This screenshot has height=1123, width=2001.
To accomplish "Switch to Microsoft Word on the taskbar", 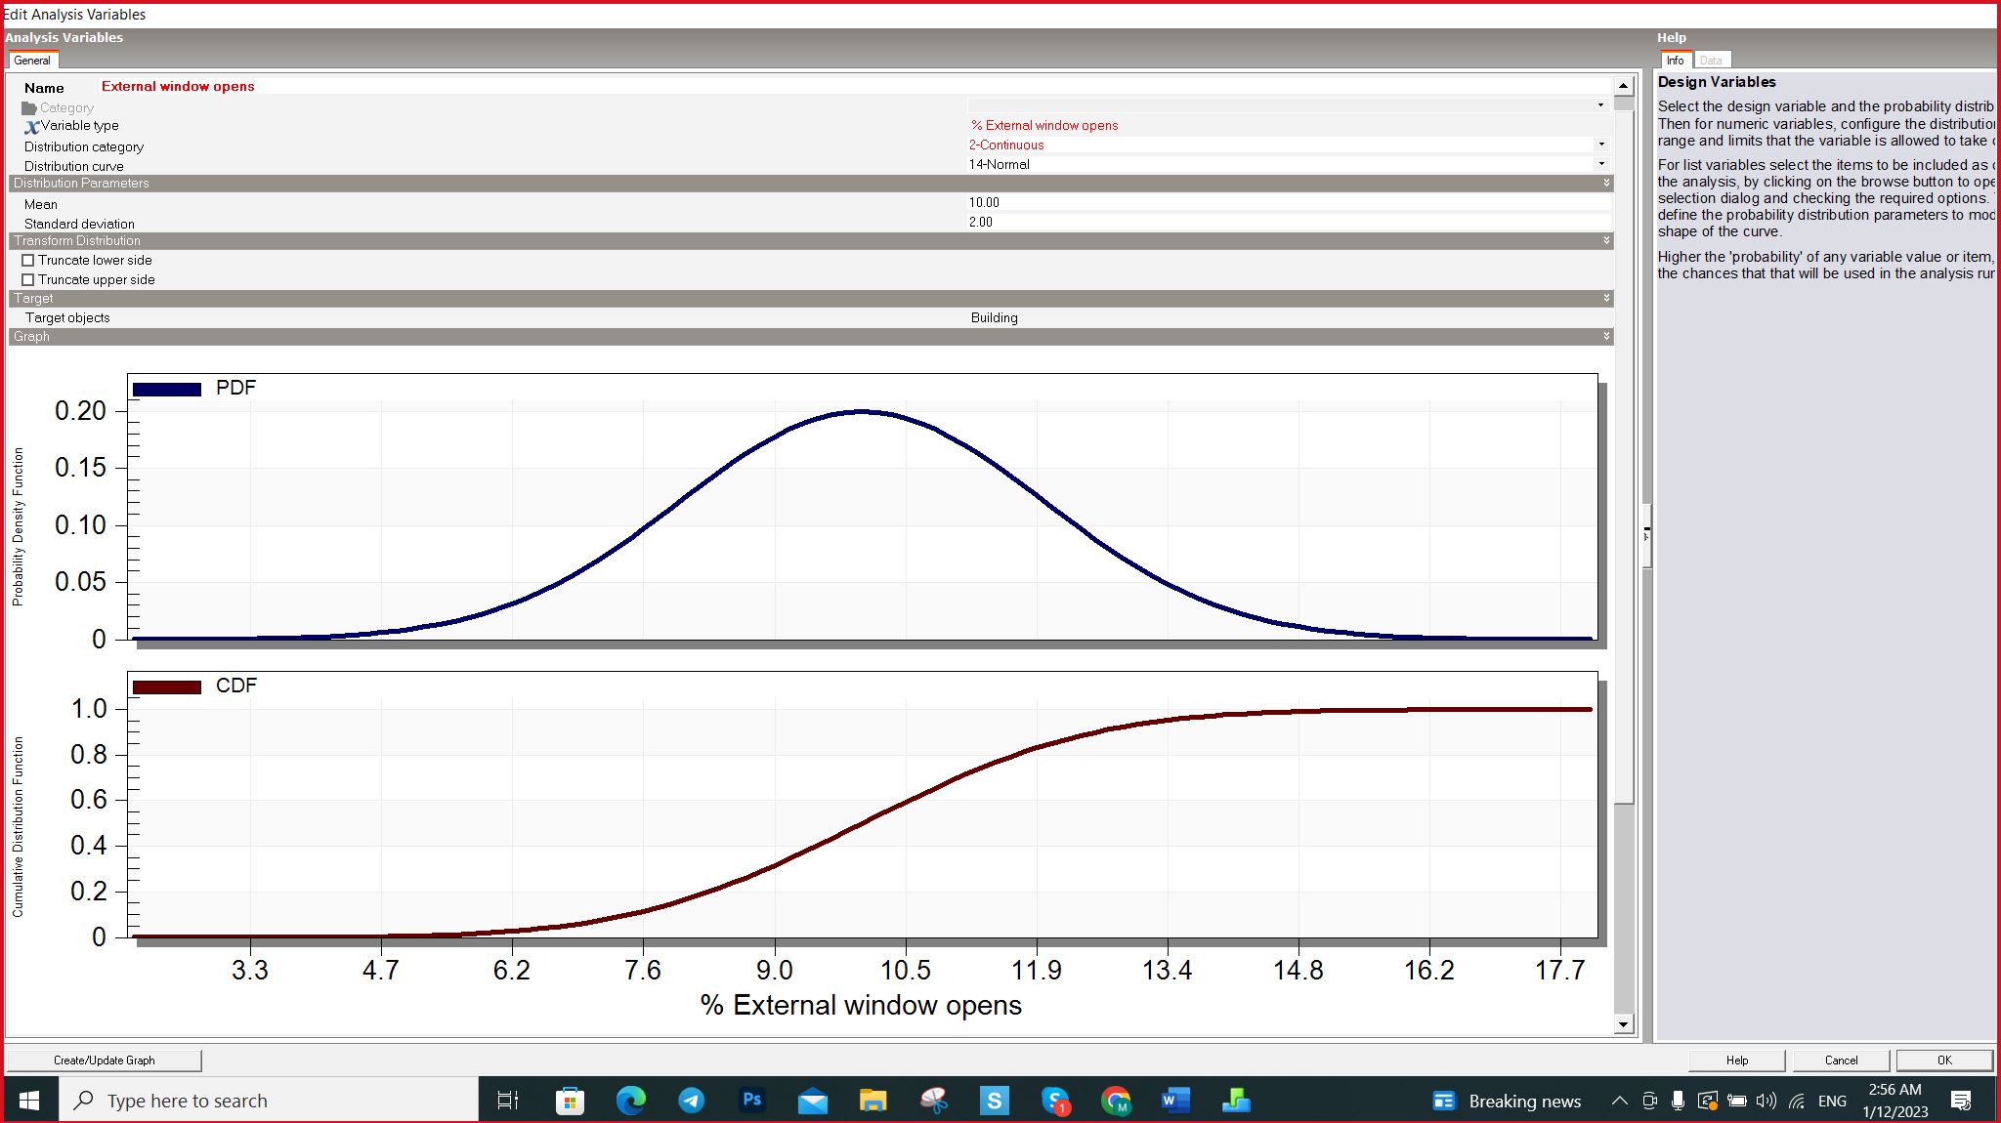I will point(1175,1101).
